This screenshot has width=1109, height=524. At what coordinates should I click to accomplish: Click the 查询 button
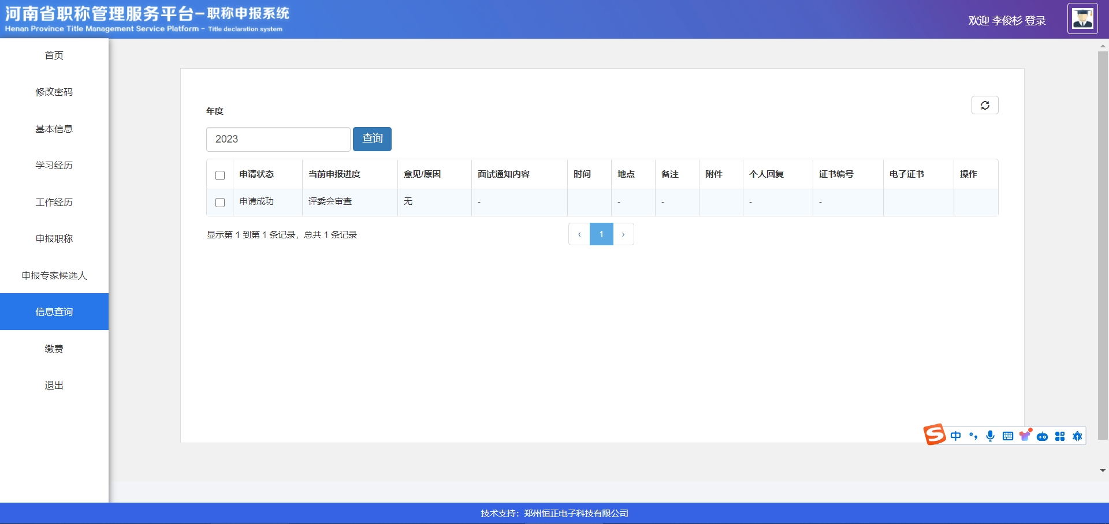click(372, 139)
